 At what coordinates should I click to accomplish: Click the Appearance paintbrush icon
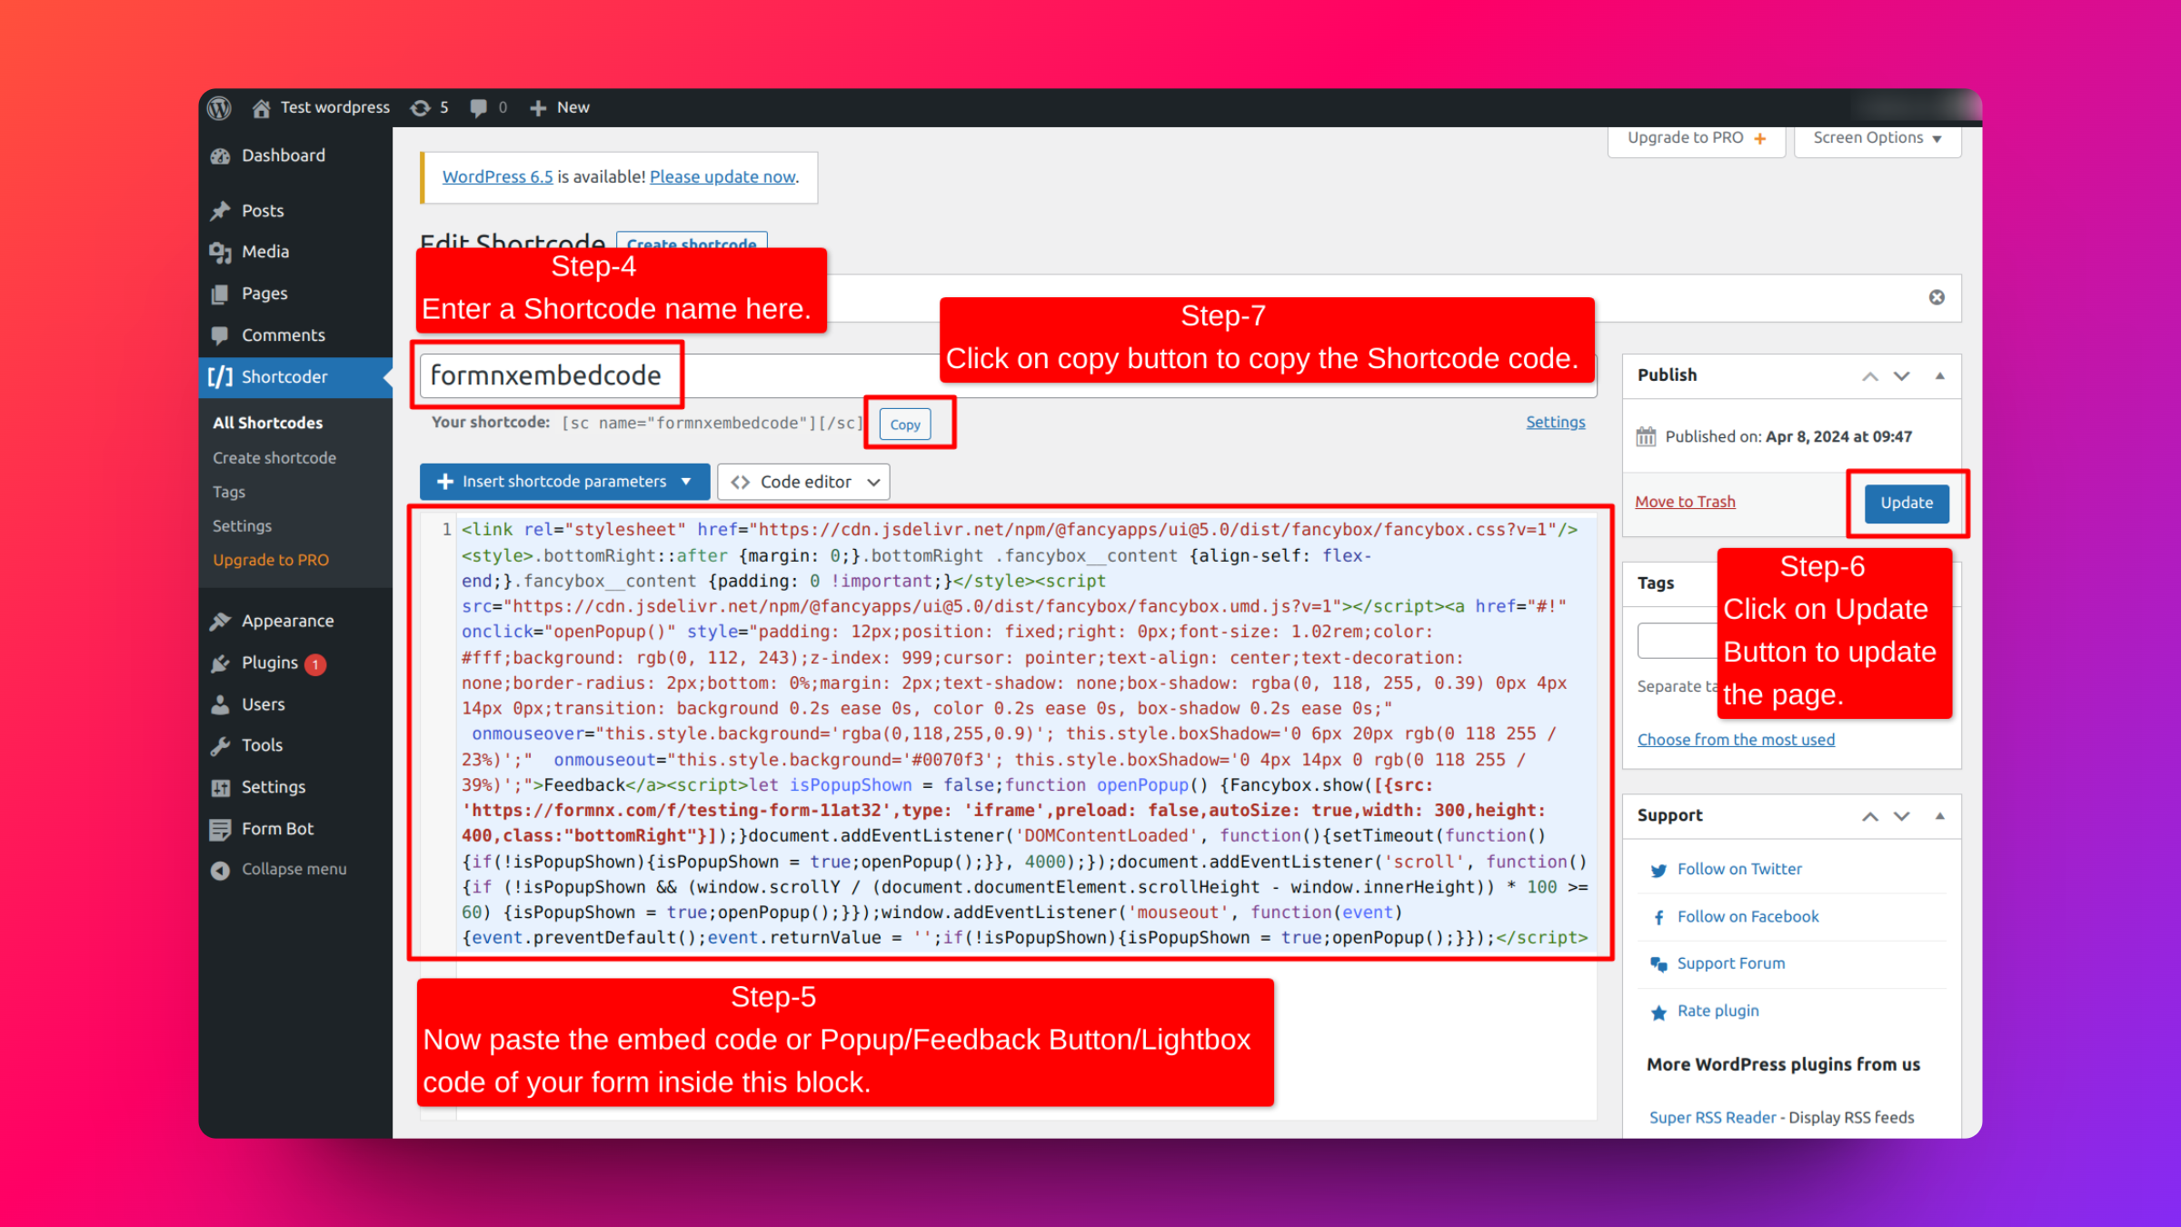tap(221, 621)
